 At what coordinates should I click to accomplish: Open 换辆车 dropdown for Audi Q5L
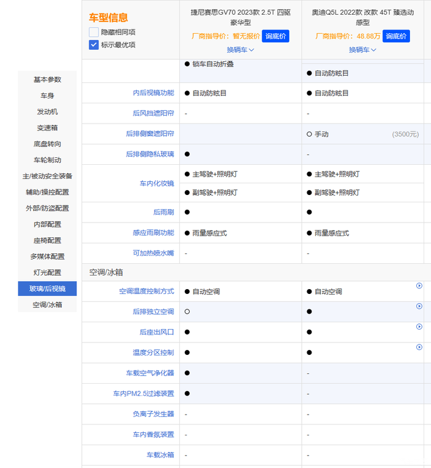[363, 50]
